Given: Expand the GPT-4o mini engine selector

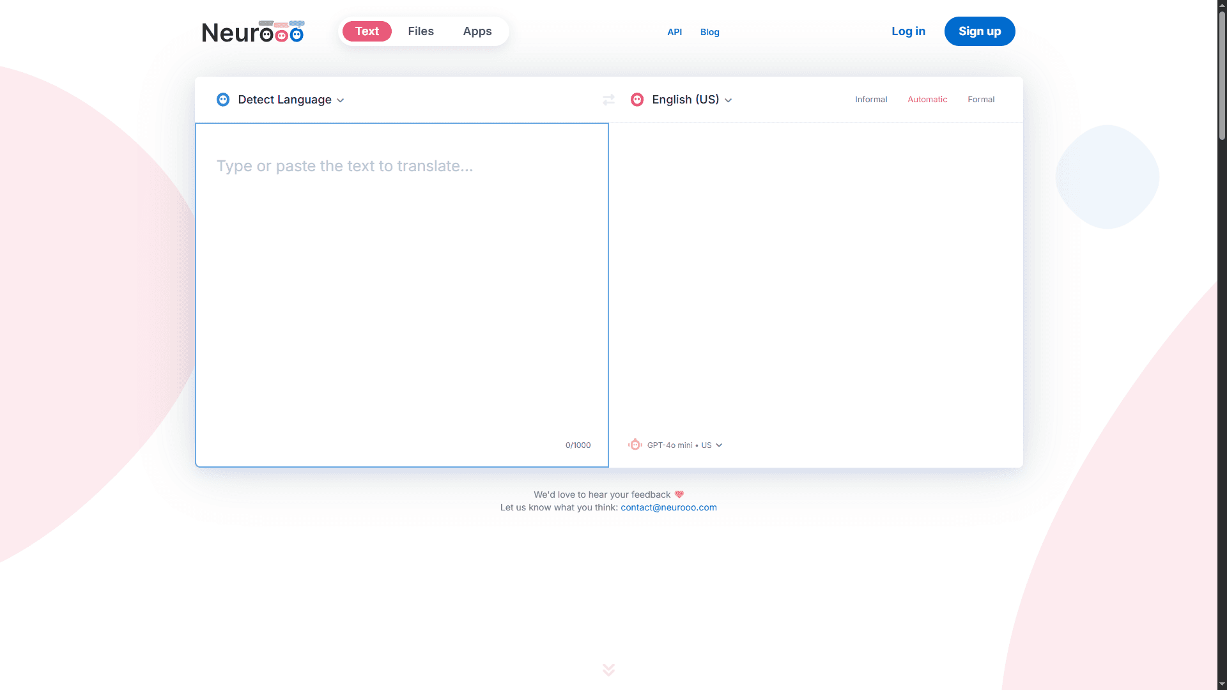Looking at the screenshot, I should click(684, 445).
